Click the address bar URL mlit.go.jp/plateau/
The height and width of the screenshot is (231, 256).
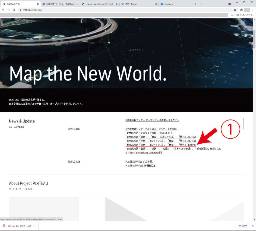33,10
